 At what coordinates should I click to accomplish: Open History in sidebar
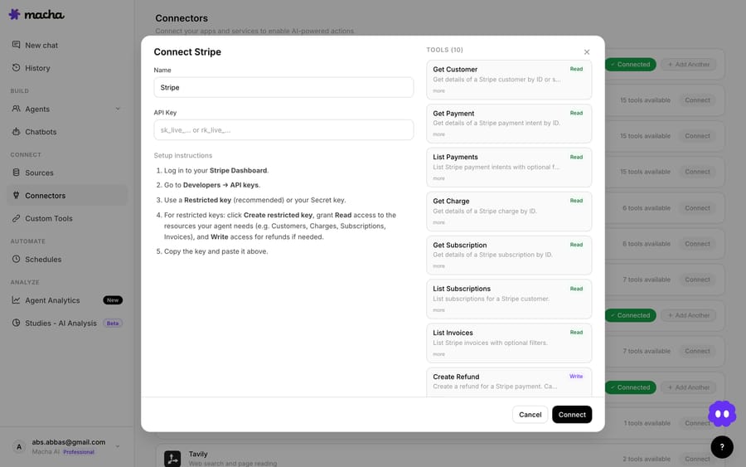(67, 68)
